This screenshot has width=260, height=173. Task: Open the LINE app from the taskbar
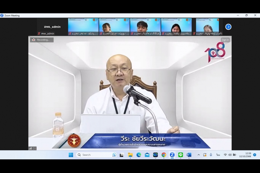point(181,155)
